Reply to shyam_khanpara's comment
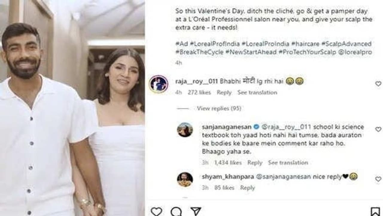 point(247,188)
